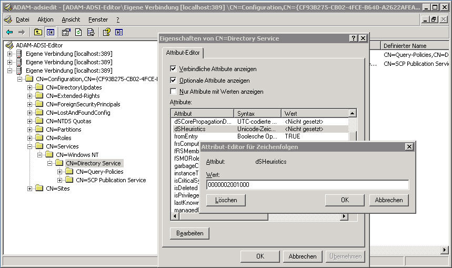The height and width of the screenshot is (268, 452).
Task: Select the CN=Sites folder icon
Action: click(x=39, y=188)
